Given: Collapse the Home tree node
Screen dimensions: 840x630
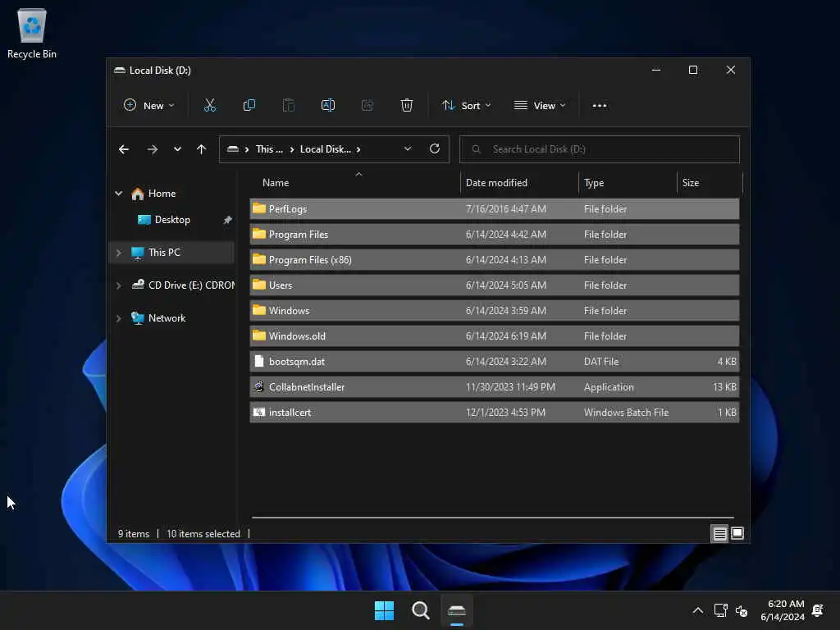Looking at the screenshot, I should [118, 194].
